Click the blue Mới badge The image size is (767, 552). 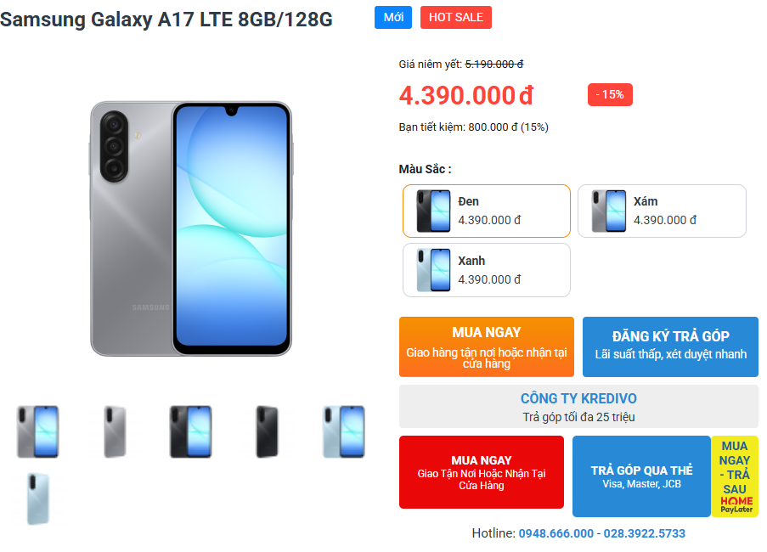pos(393,18)
